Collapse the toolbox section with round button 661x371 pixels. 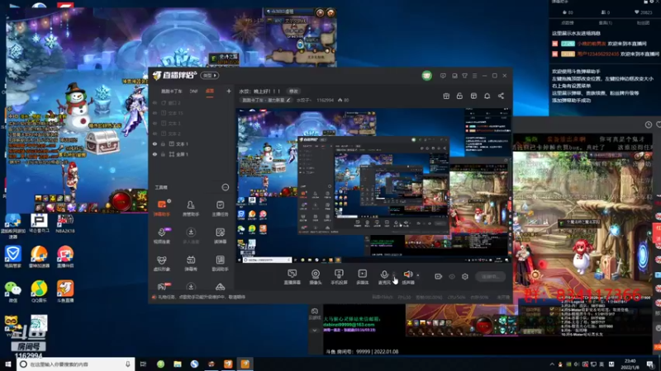[226, 187]
